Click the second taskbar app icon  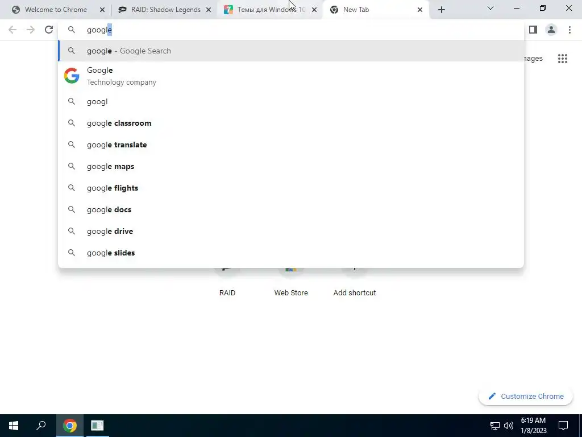[x=97, y=426]
